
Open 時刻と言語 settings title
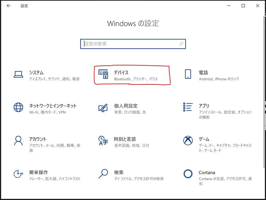pyautogui.click(x=125, y=139)
